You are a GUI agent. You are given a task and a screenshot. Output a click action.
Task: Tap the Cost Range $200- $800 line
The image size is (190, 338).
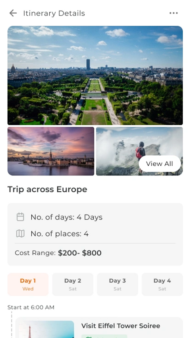tap(58, 253)
